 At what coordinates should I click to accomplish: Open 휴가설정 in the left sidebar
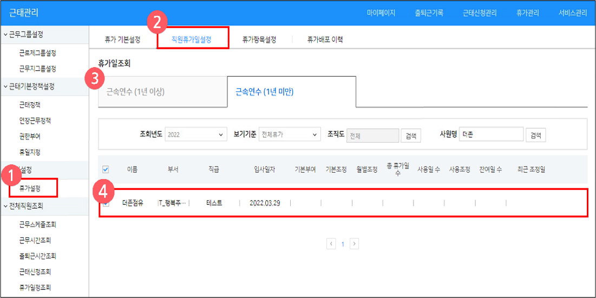[30, 188]
